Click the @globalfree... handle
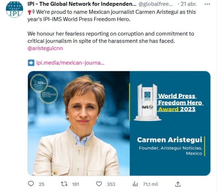 click(155, 4)
